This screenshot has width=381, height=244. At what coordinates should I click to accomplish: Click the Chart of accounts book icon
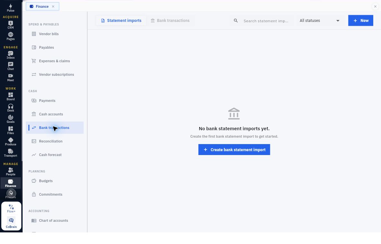(34, 220)
